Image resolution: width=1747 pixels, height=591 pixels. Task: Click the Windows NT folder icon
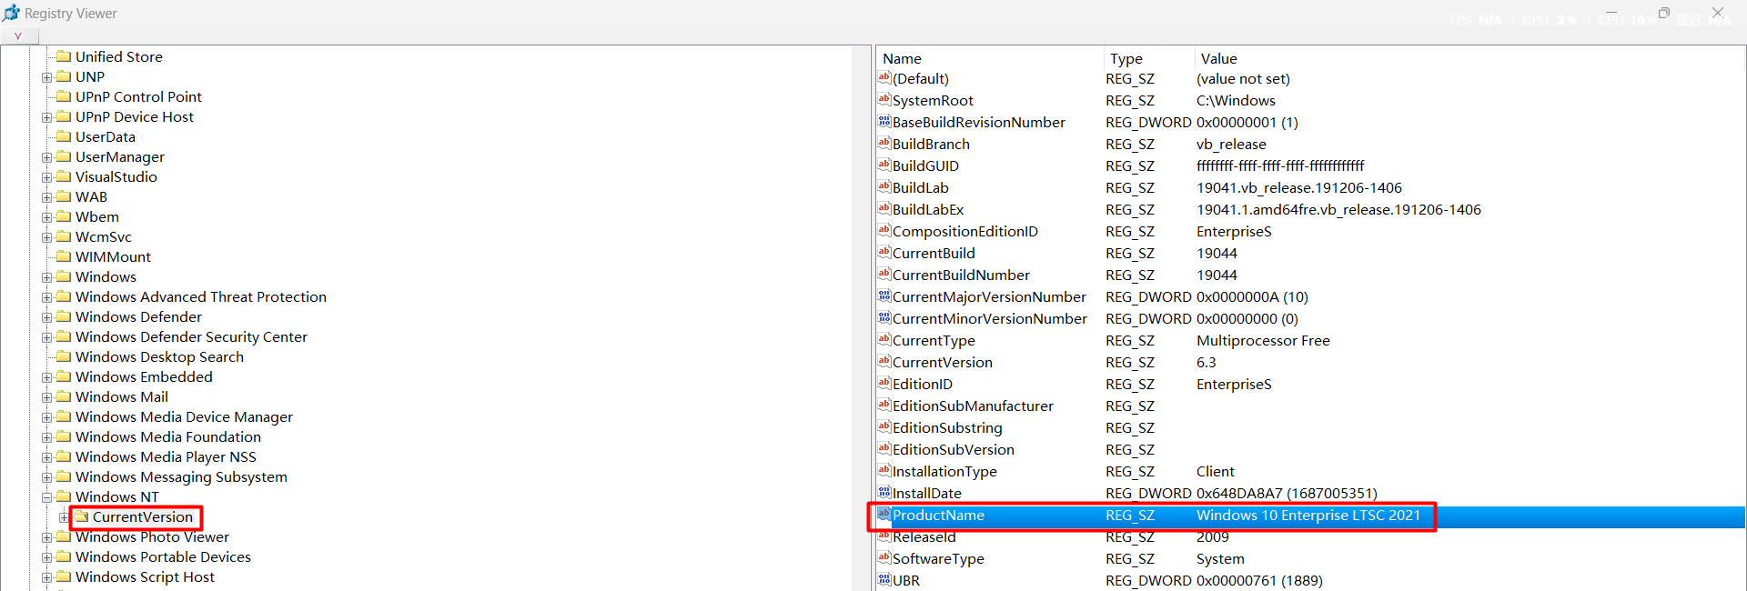tap(64, 496)
